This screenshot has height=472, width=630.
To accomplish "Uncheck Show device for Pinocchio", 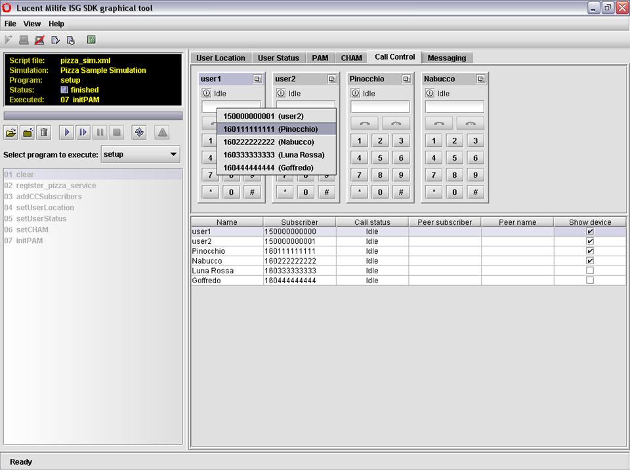I will pyautogui.click(x=590, y=251).
